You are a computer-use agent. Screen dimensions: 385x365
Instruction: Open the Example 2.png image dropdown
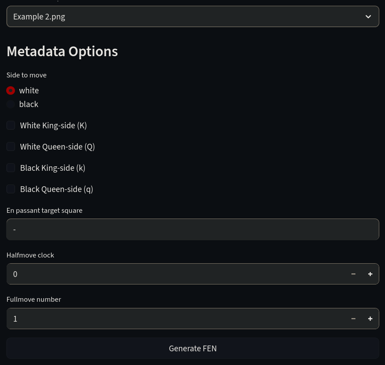(193, 16)
